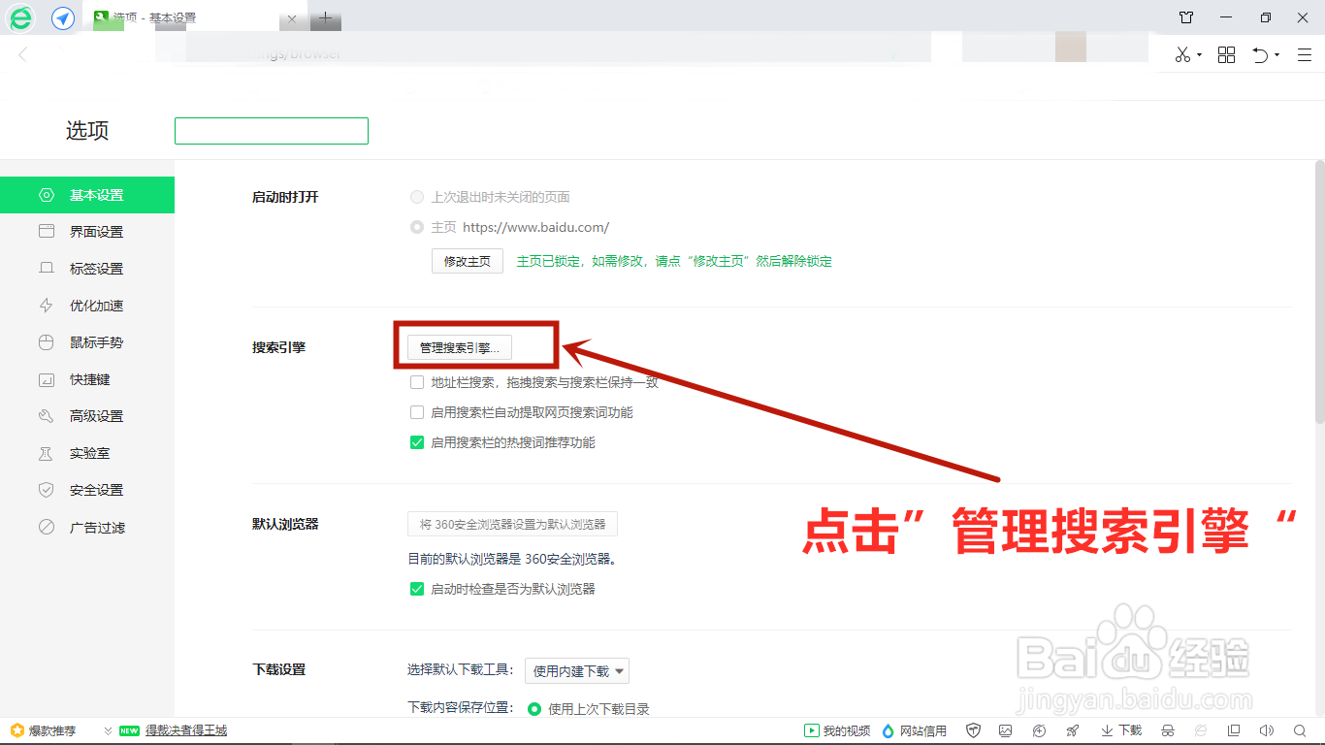1325x745 pixels.
Task: Open the extensions grid icon
Action: point(1226,54)
